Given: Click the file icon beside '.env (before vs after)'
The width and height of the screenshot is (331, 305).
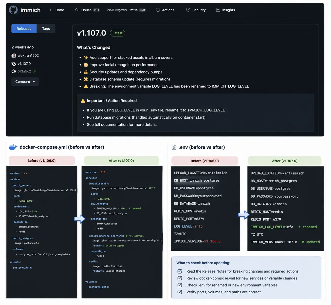Looking at the screenshot, I should click(174, 147).
